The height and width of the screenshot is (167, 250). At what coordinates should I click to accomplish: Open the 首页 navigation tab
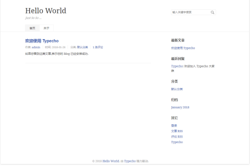pos(32,28)
